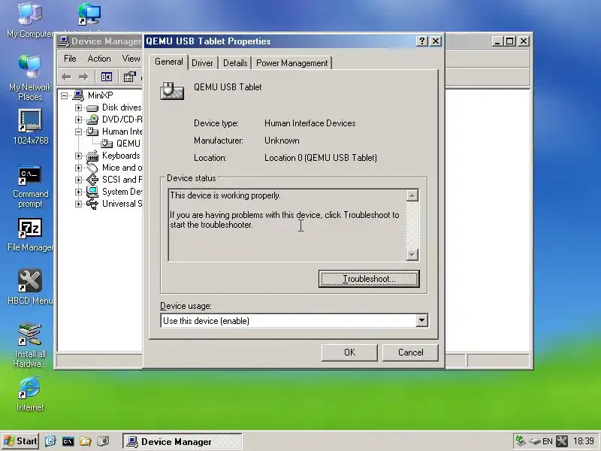Click the tools tray icon beside the clock

click(562, 441)
